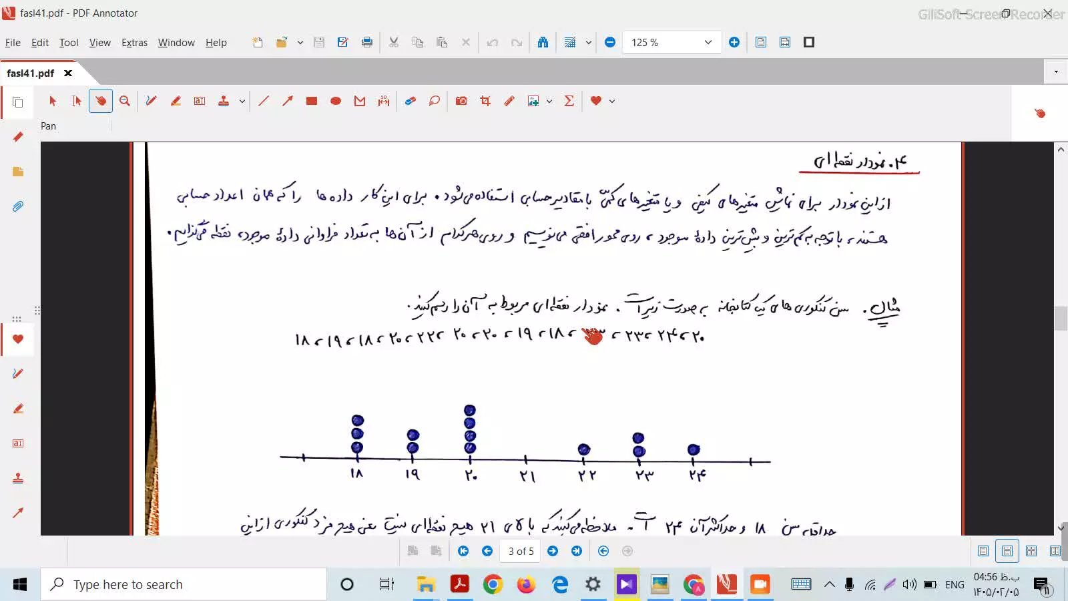This screenshot has height=601, width=1068.
Task: Select the Arrow drawing tool
Action: (x=288, y=101)
